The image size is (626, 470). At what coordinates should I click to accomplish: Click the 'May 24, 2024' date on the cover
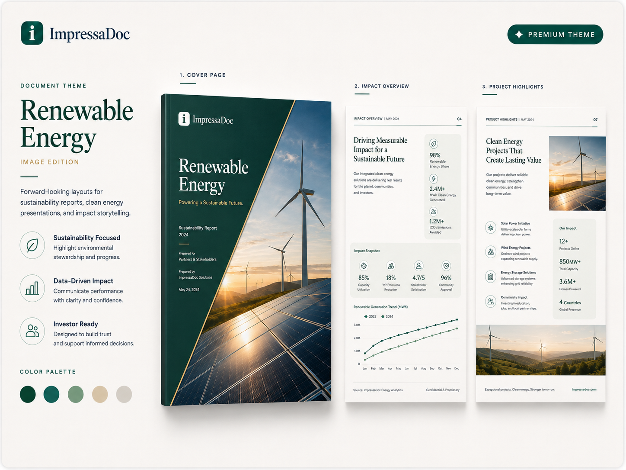point(189,290)
